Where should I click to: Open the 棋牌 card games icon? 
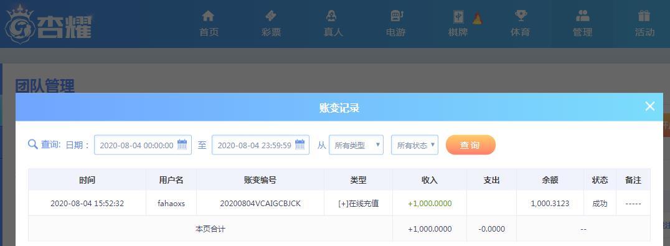point(458,17)
